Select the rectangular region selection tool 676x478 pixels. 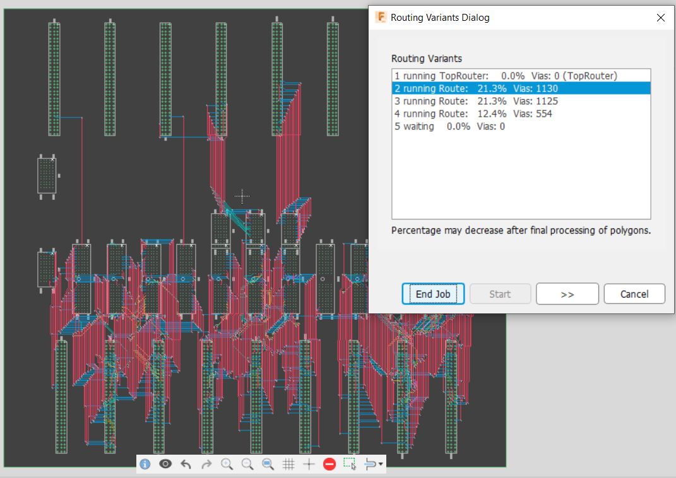(350, 464)
